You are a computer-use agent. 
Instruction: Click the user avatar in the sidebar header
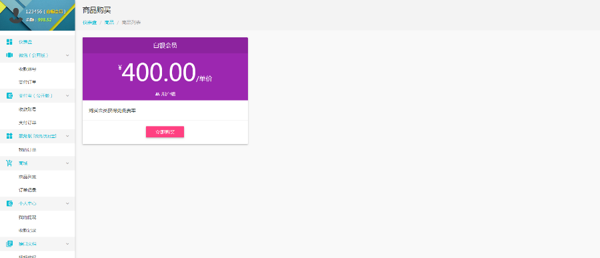click(x=17, y=16)
